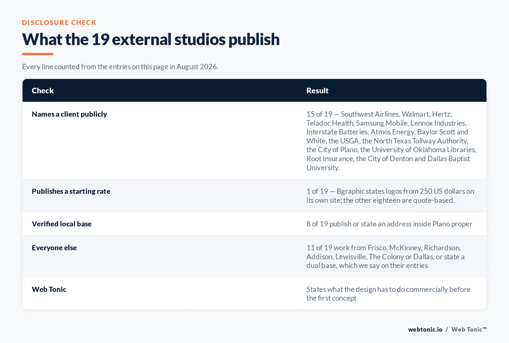Click the 'Check' column header
This screenshot has height=343, width=509.
(43, 91)
